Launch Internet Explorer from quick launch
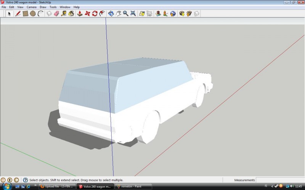Screen dimensions: 305x190 pos(28,187)
